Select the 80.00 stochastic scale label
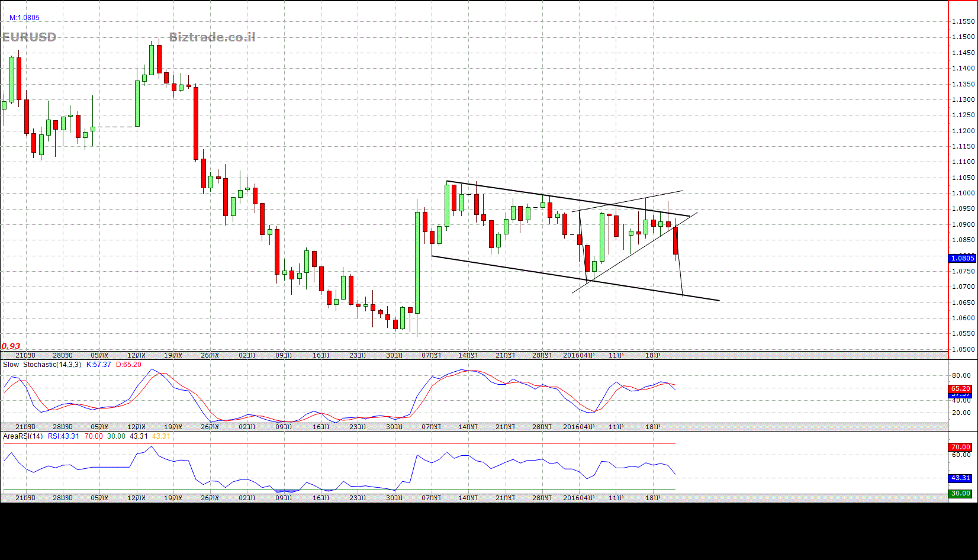This screenshot has height=560, width=978. click(961, 375)
